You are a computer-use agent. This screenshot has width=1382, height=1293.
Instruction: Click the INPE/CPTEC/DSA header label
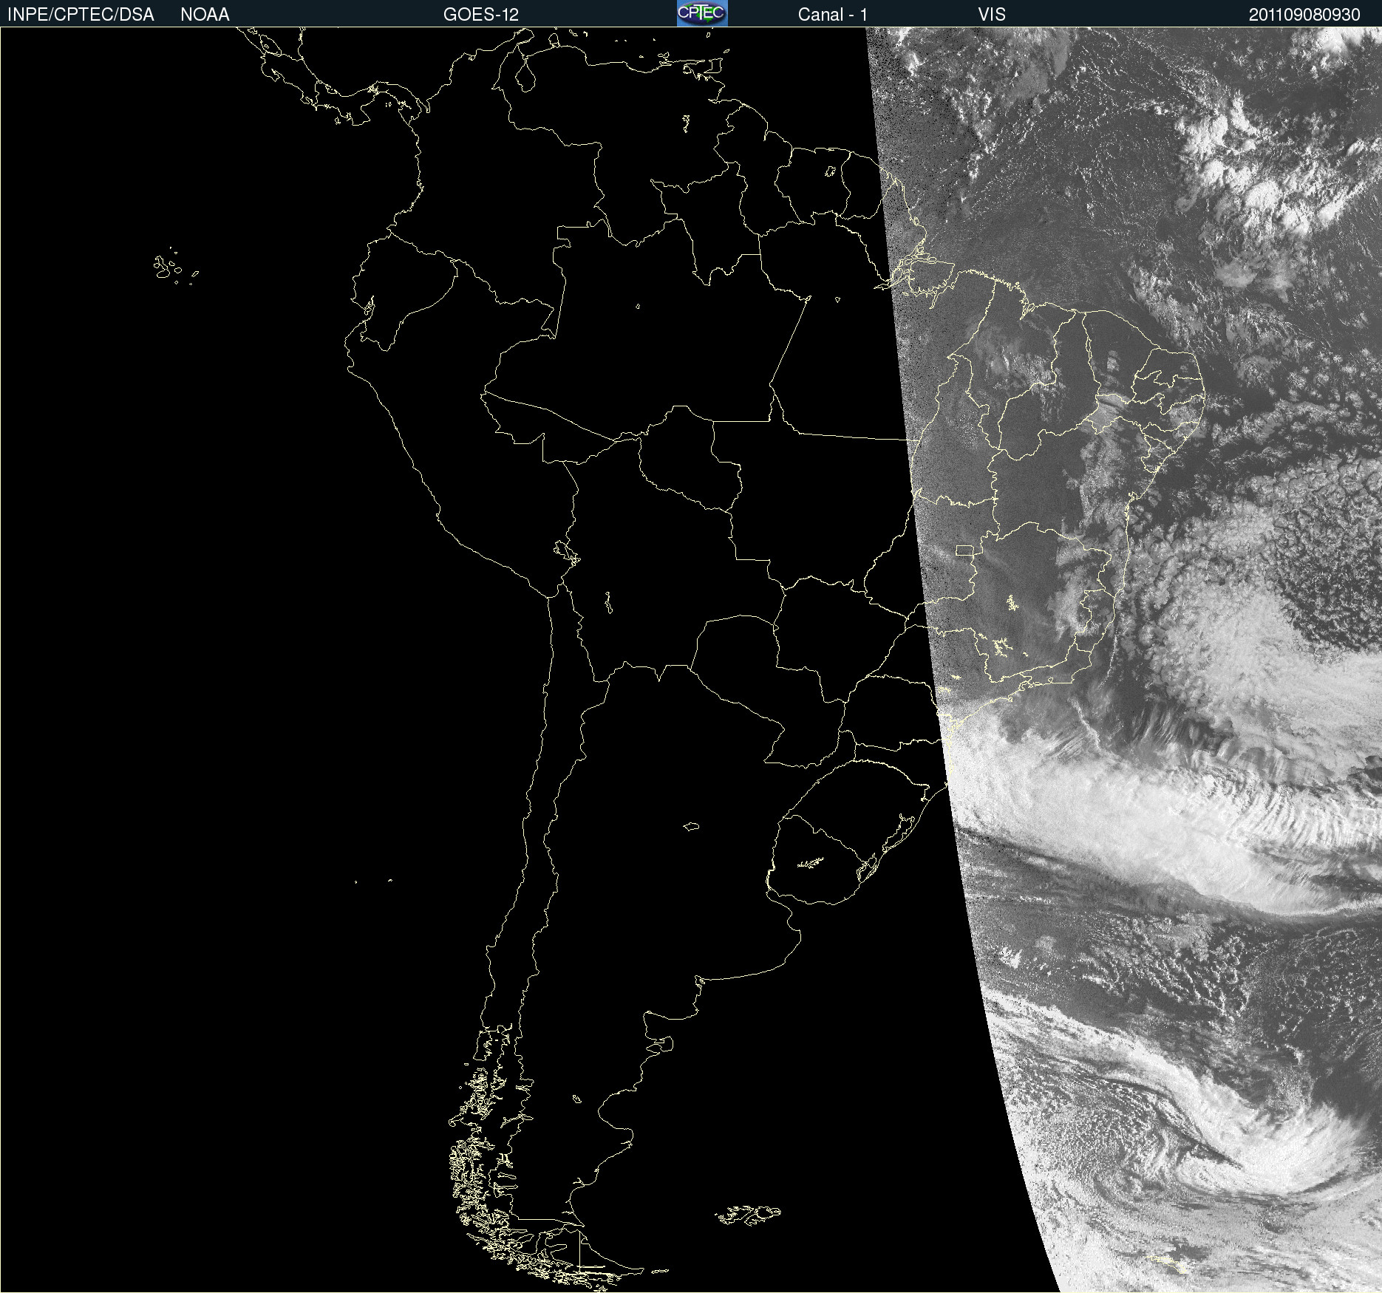(81, 15)
